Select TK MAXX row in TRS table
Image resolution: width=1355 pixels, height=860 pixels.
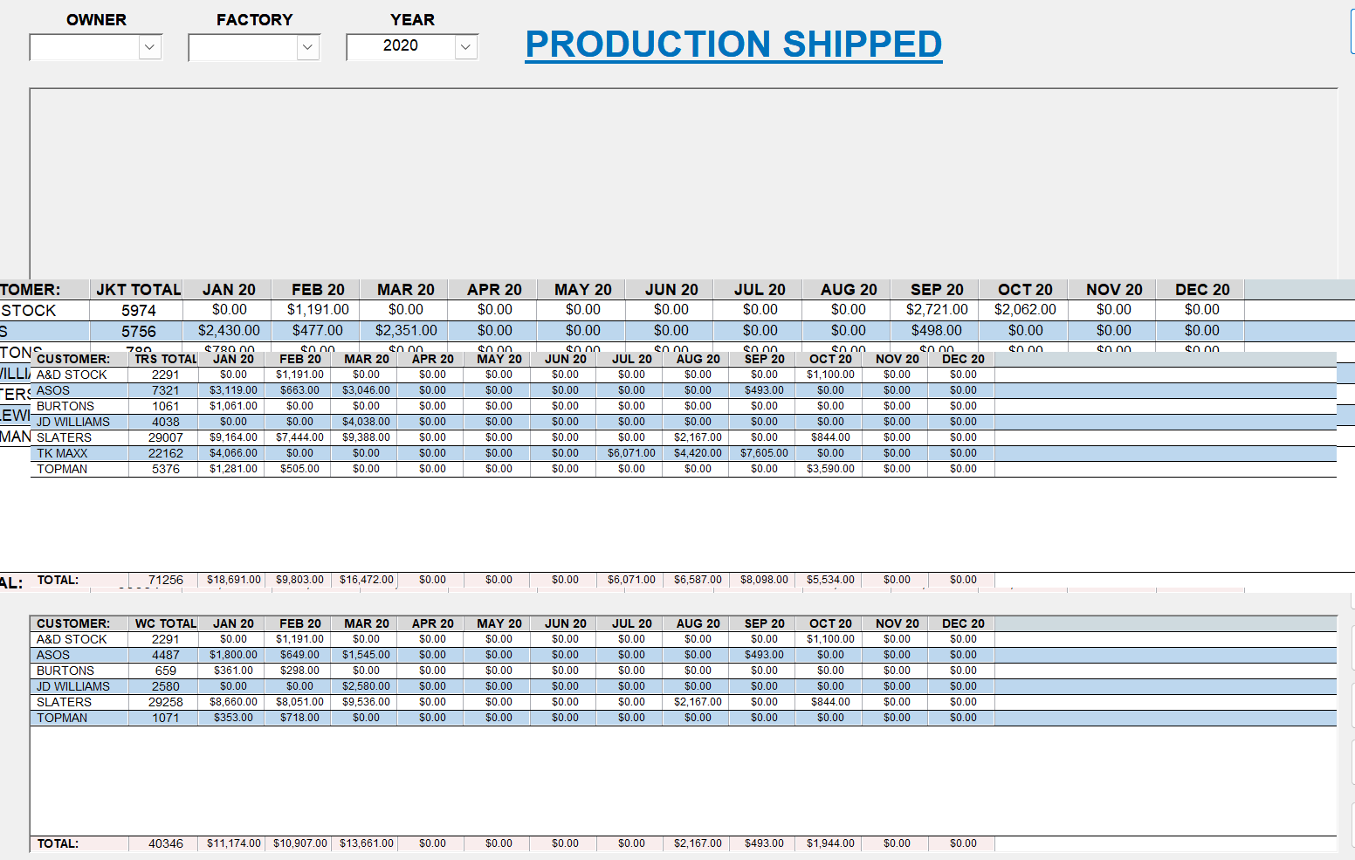click(x=62, y=453)
